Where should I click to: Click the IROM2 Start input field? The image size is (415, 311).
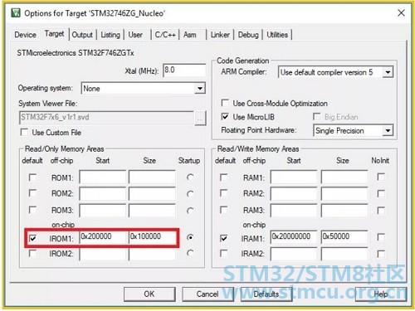pos(102,255)
